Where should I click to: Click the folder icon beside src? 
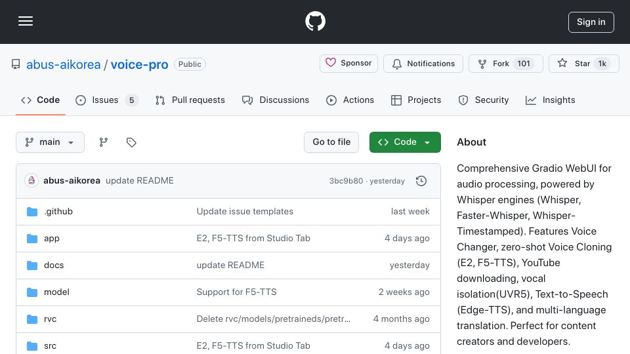(32, 346)
